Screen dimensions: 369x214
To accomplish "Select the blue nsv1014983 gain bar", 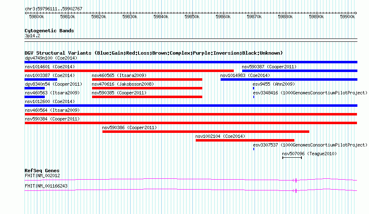I will click(289, 79).
